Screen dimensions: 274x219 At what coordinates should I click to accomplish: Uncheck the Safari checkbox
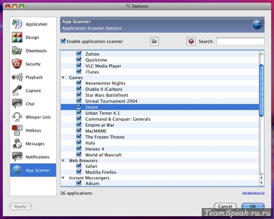(x=79, y=166)
